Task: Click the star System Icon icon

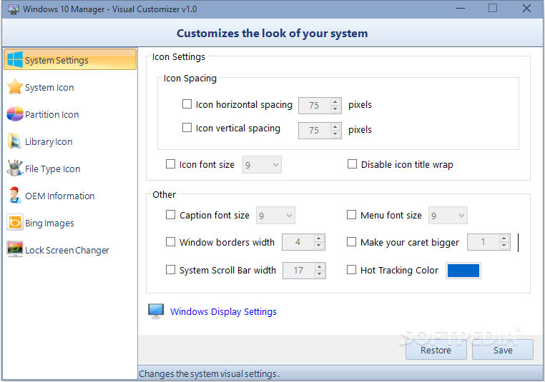Action: coord(15,86)
